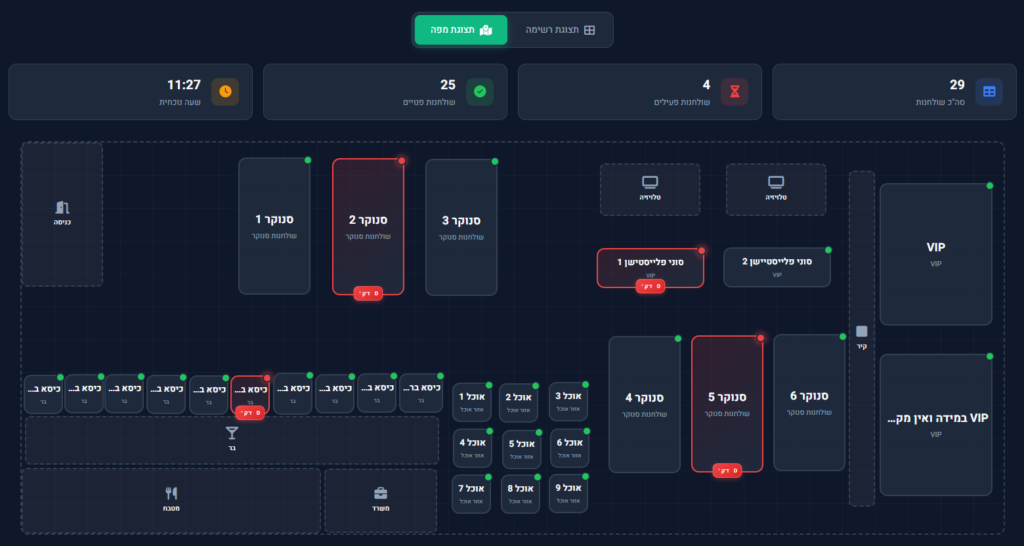This screenshot has width=1024, height=546.
Task: Open the active Snooker 2 table (סנוקר 2)
Action: pos(368,226)
